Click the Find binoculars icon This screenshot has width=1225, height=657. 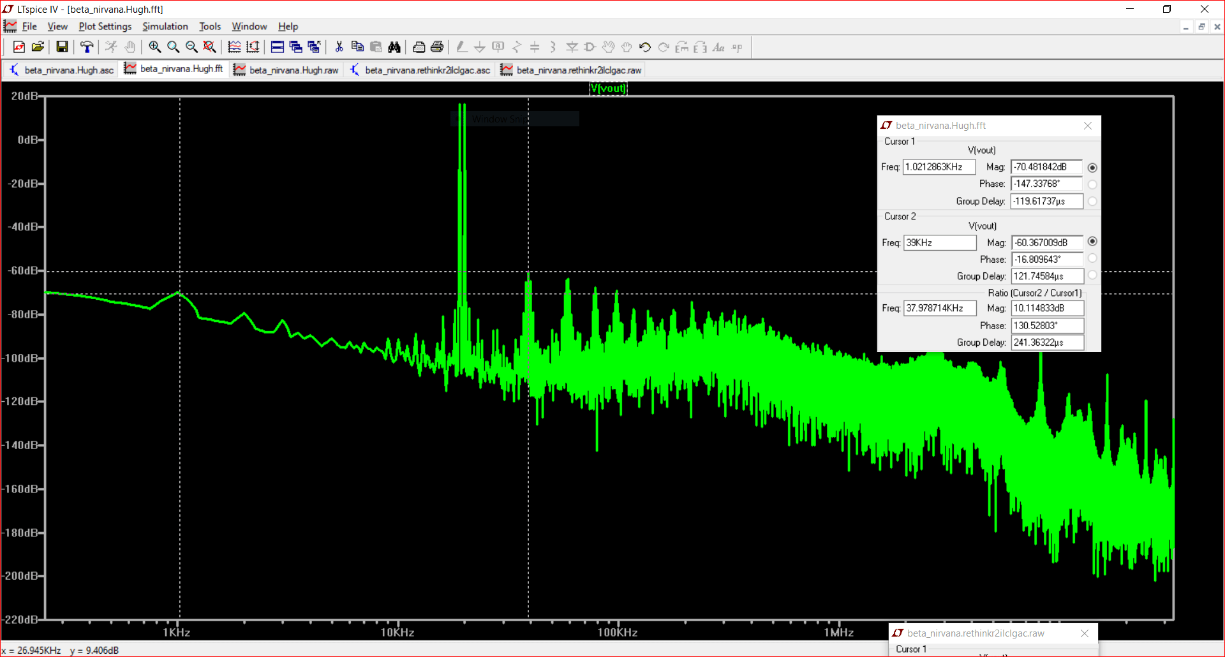point(394,47)
